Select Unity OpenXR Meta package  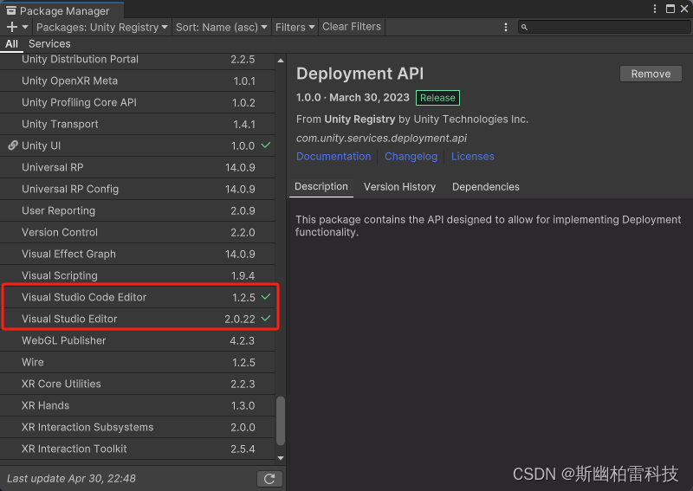(x=137, y=81)
